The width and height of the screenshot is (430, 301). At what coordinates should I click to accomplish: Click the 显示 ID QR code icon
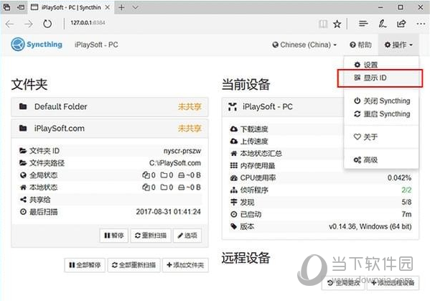(x=357, y=78)
